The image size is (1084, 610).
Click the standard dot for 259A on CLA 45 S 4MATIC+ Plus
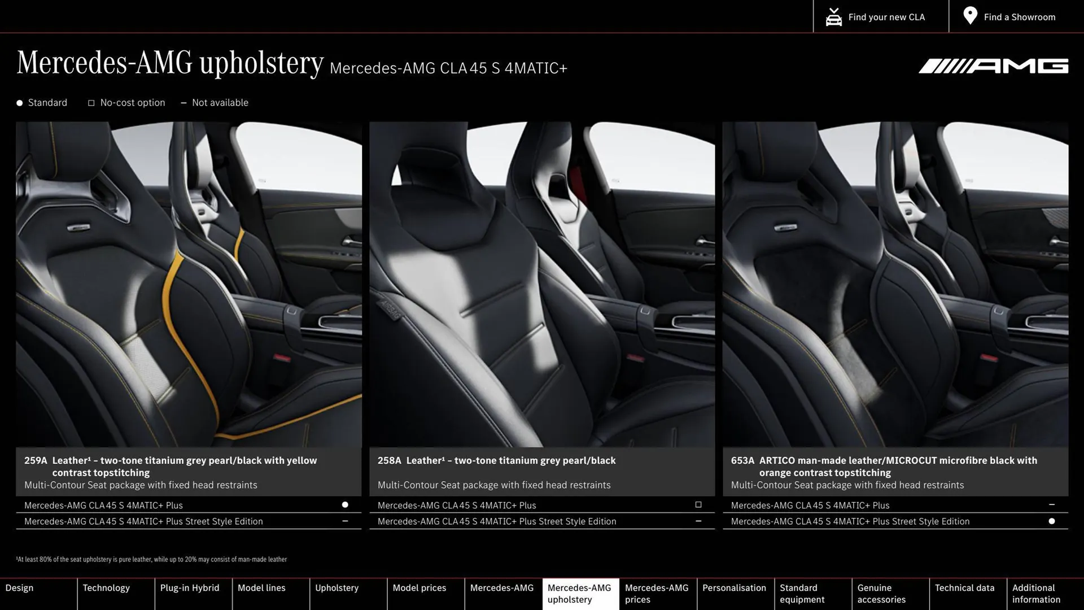point(346,504)
